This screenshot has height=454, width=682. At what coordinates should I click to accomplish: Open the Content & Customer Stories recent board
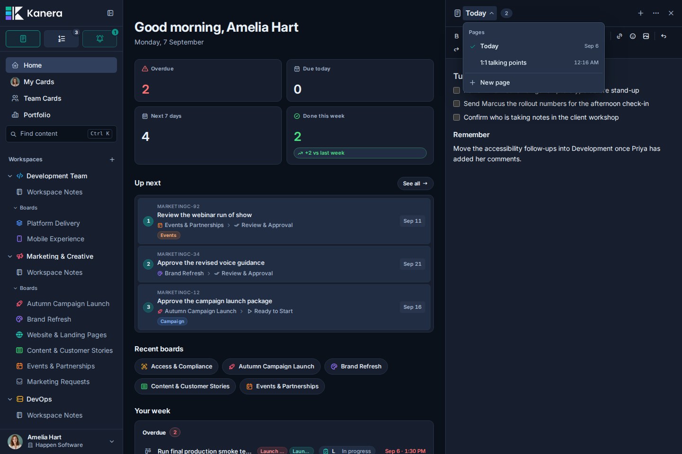pyautogui.click(x=185, y=386)
